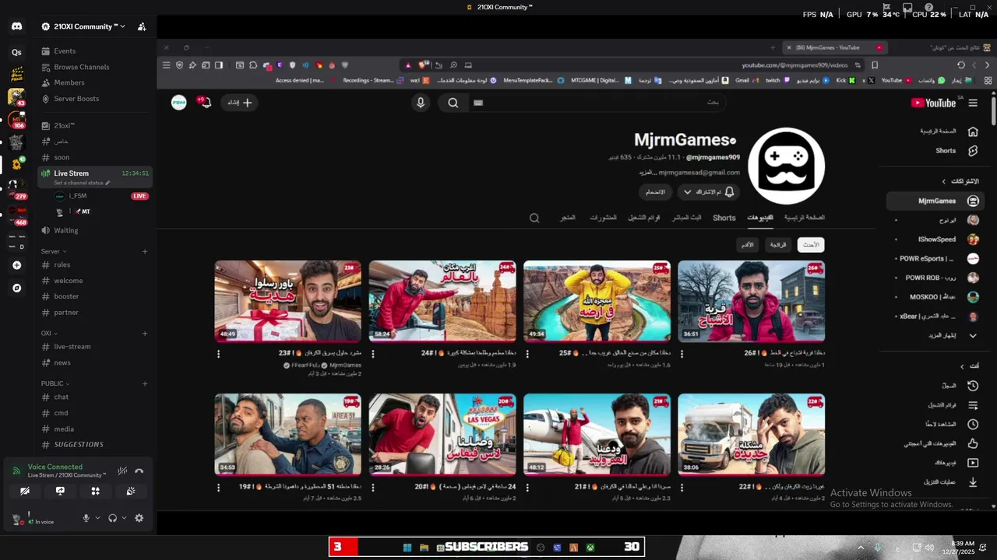Open the live-stream text channel
The image size is (997, 560).
pos(95,347)
